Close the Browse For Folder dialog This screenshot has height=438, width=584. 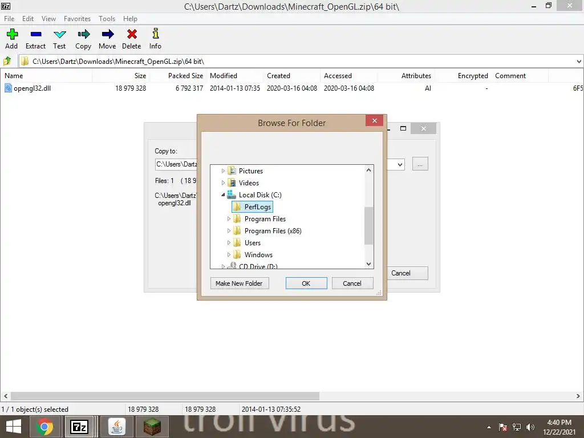click(374, 121)
